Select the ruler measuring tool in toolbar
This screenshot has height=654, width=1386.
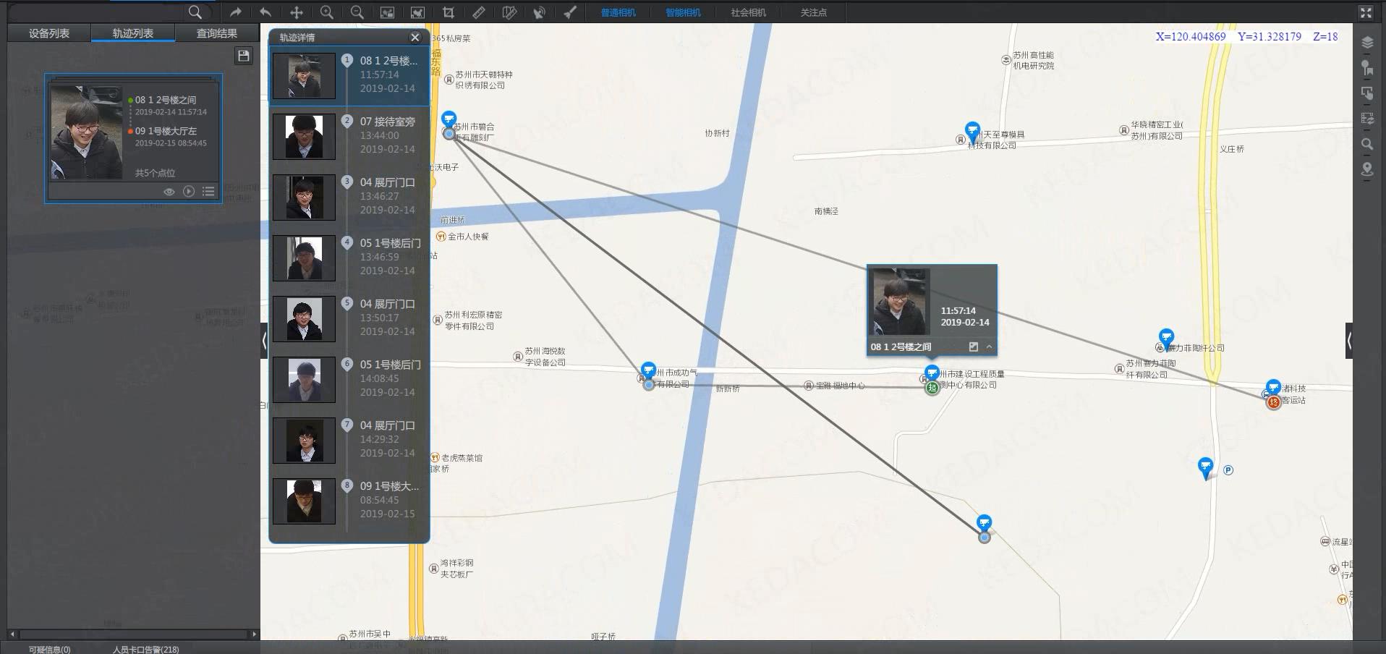point(479,12)
